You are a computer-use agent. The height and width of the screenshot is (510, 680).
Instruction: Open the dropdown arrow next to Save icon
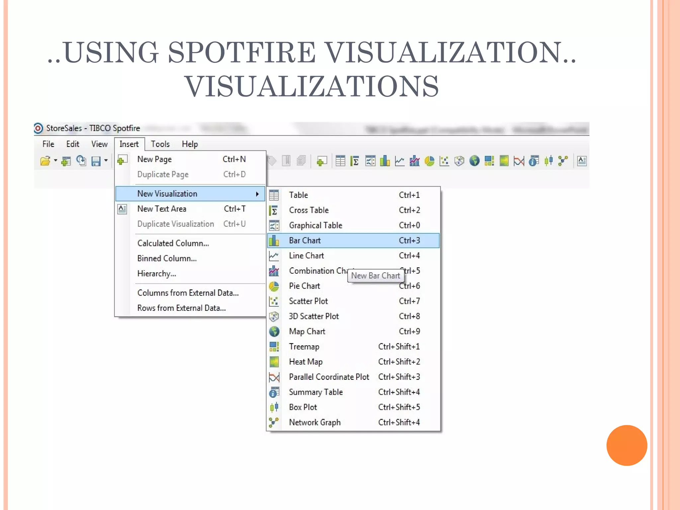pyautogui.click(x=106, y=161)
